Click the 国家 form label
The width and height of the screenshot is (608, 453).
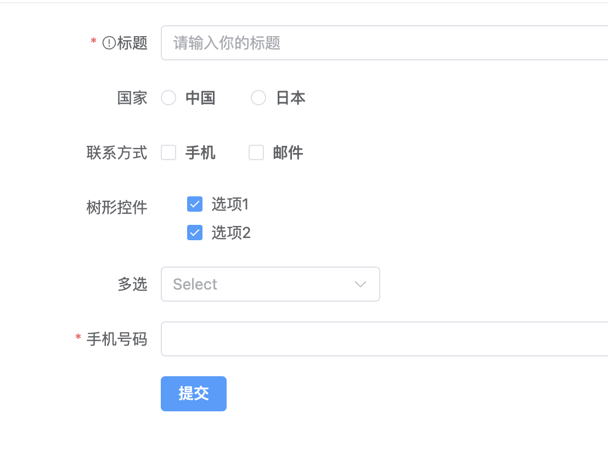(x=132, y=98)
